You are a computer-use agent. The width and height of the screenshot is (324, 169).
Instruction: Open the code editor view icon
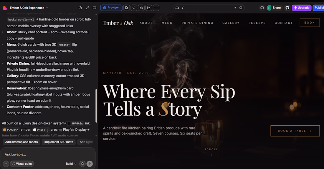(134, 8)
